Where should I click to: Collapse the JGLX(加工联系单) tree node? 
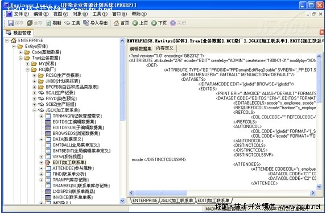click(35, 110)
